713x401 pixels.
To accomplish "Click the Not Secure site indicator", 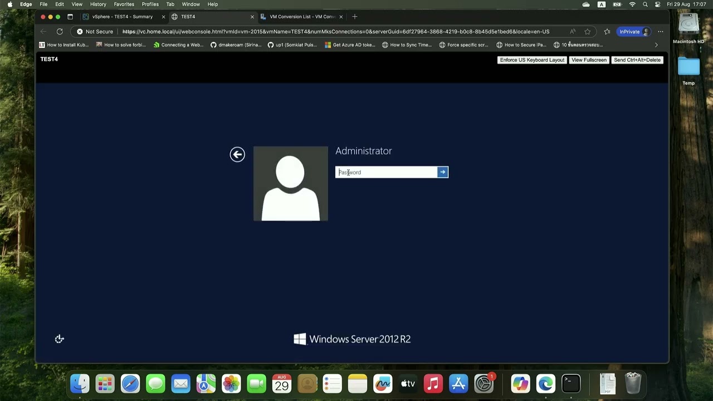I will coord(95,32).
